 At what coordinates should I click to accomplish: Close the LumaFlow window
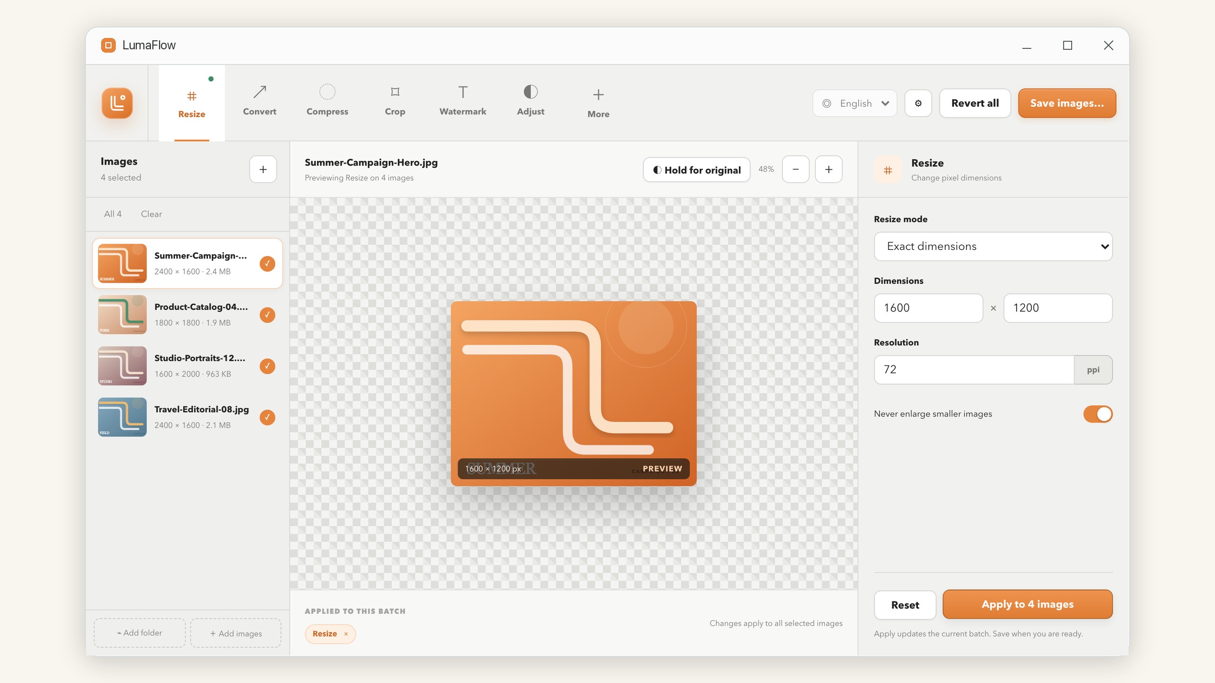1108,46
